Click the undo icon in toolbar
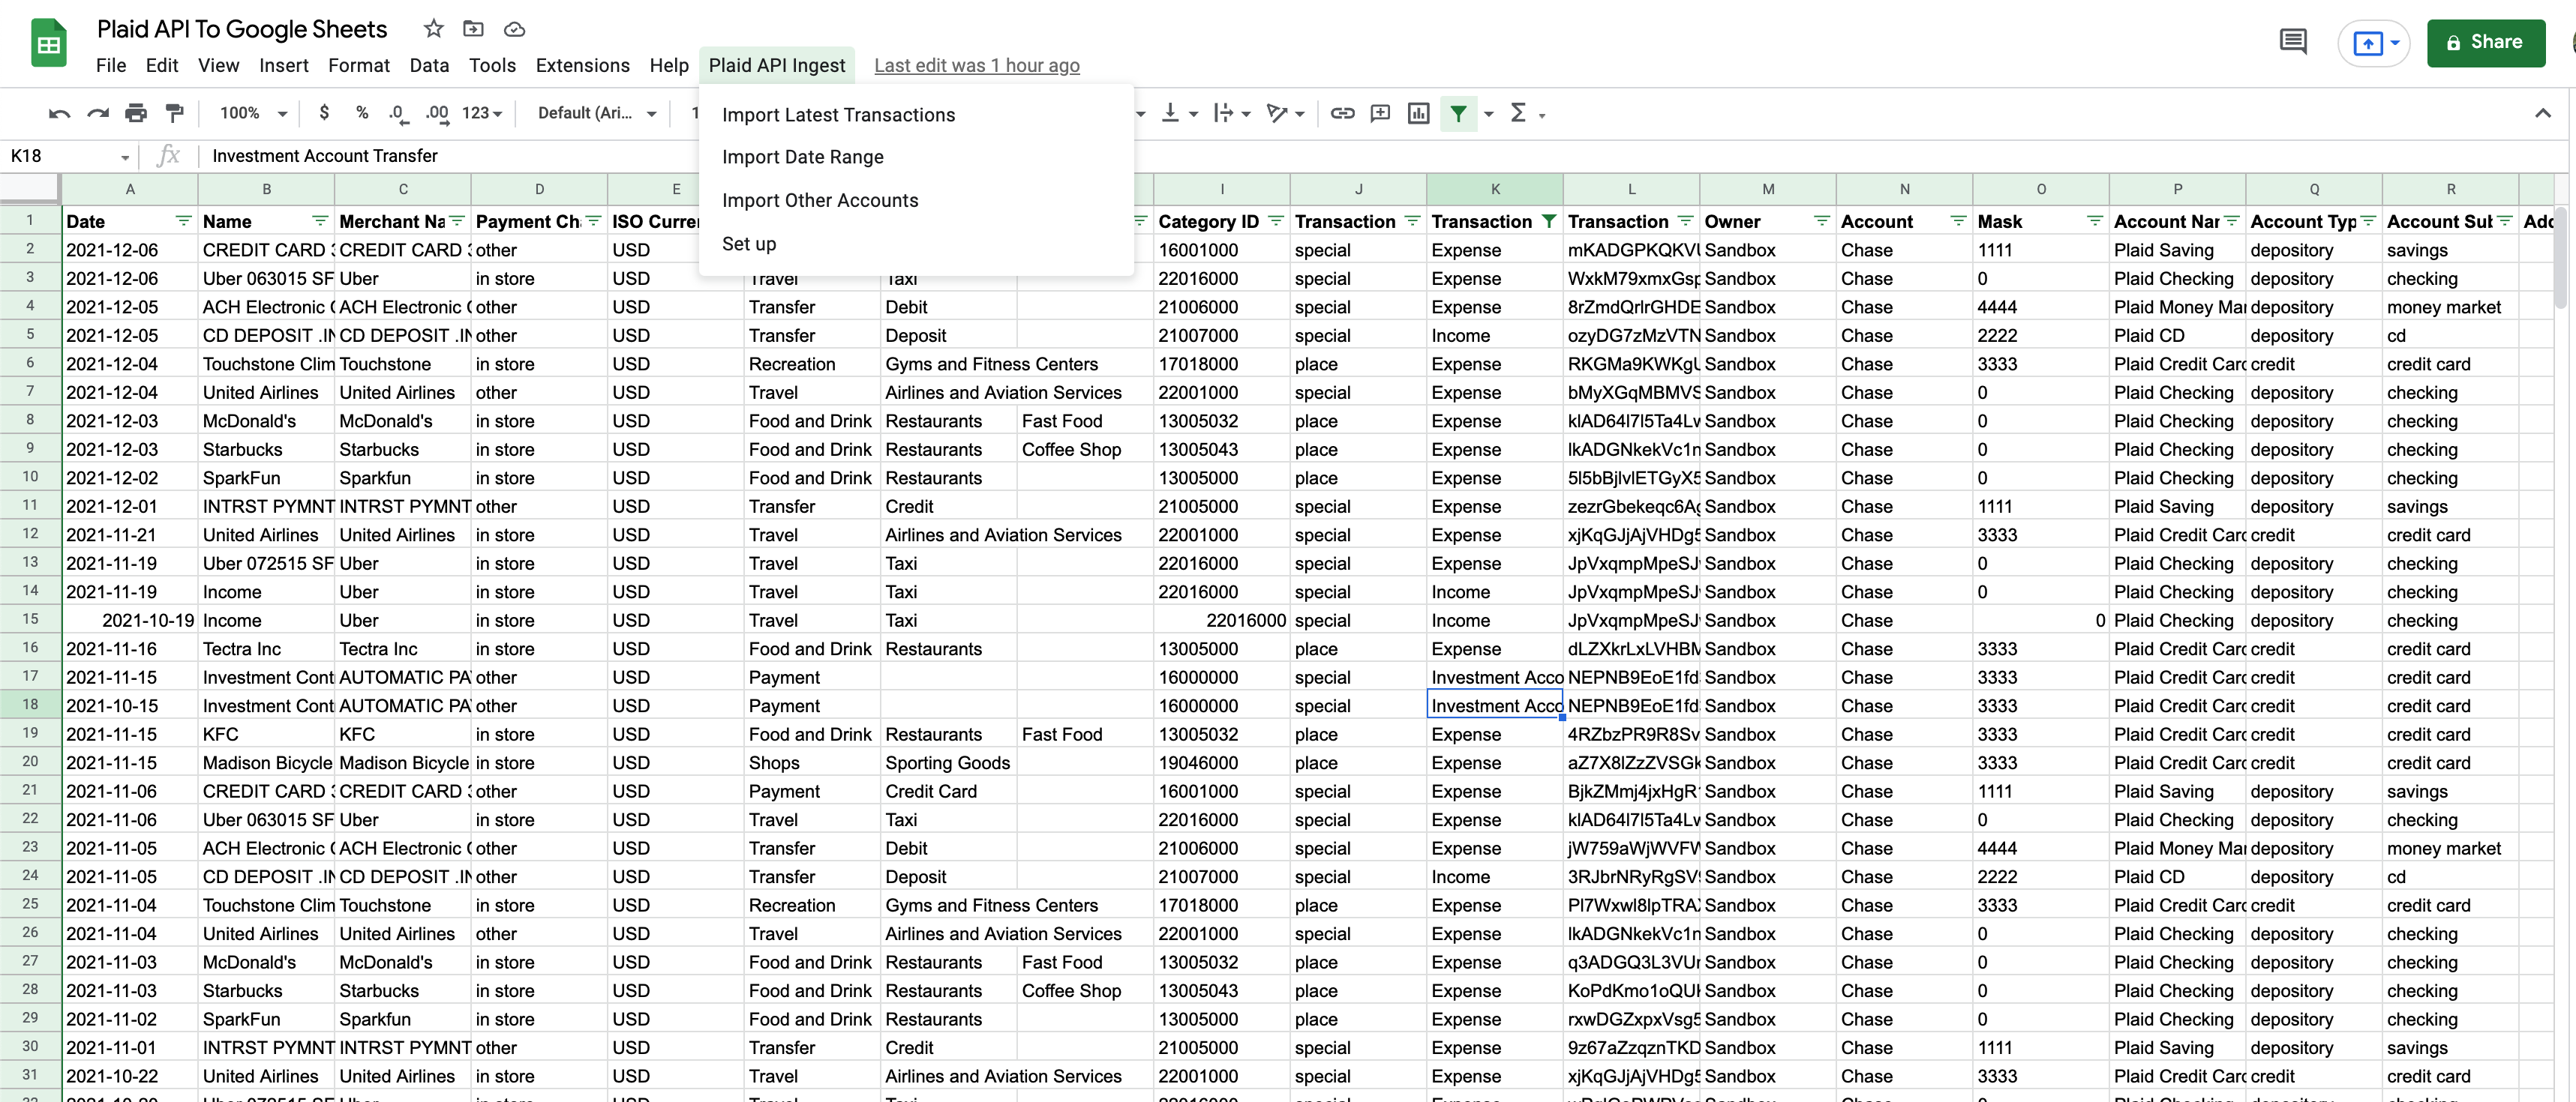This screenshot has height=1102, width=2576. tap(58, 112)
